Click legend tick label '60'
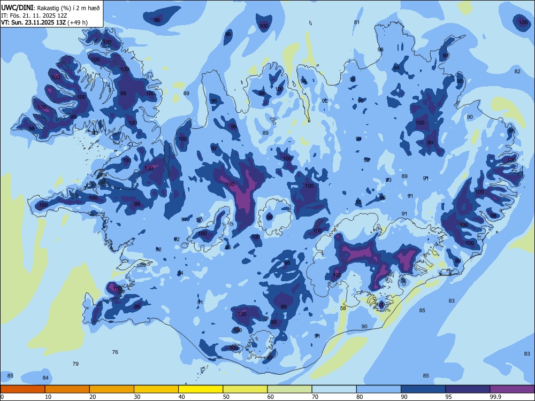Image resolution: width=535 pixels, height=401 pixels. [271, 397]
